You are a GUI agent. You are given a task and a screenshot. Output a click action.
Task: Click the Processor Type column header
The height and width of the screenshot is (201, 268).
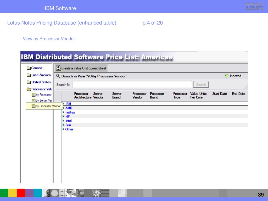180,96
